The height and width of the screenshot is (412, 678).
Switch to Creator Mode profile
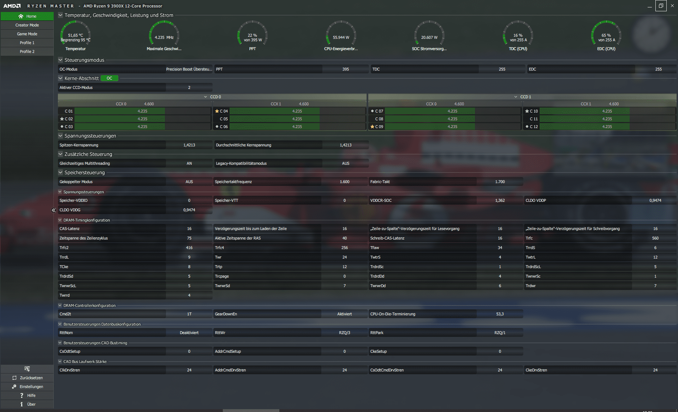tap(27, 25)
